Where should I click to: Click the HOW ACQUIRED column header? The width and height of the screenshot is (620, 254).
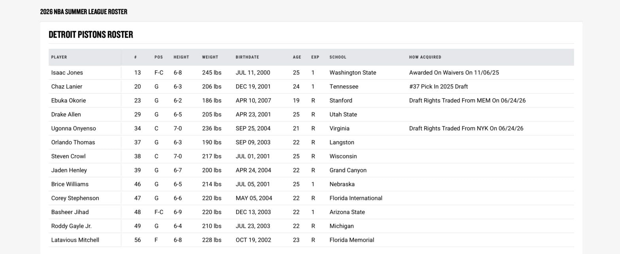click(425, 57)
